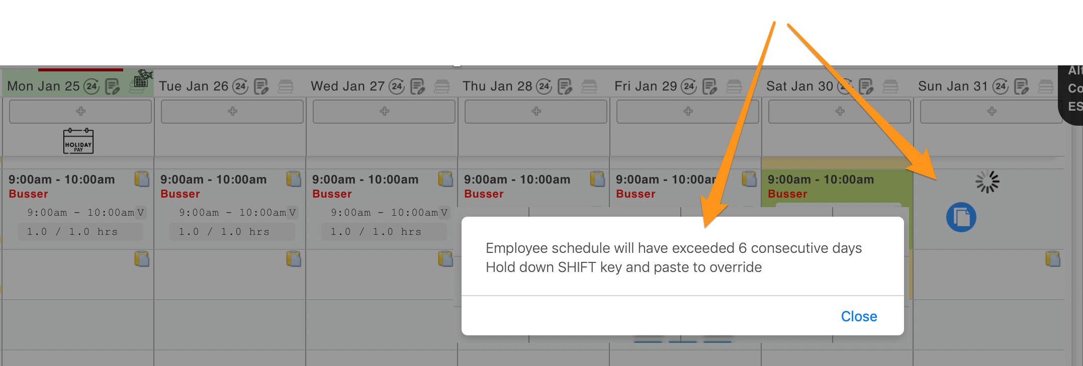
Task: Close the consecutive days warning dialog
Action: pos(859,316)
